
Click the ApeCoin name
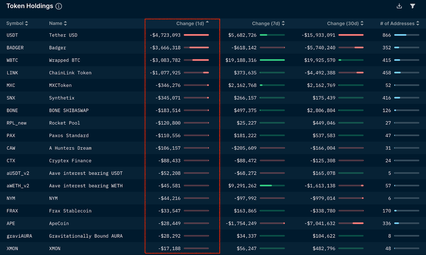coord(59,223)
